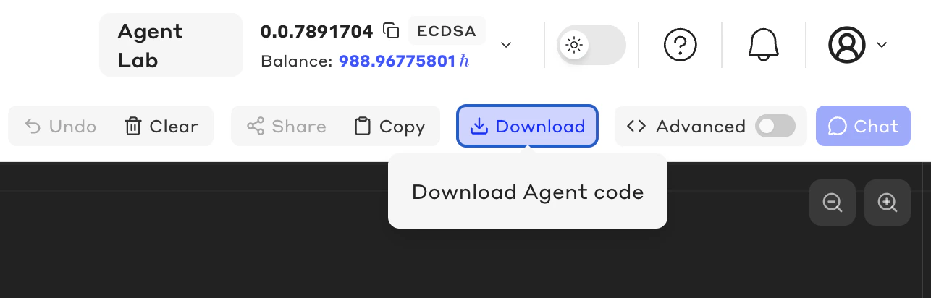The height and width of the screenshot is (298, 931).
Task: Open the help question mark icon
Action: [680, 45]
